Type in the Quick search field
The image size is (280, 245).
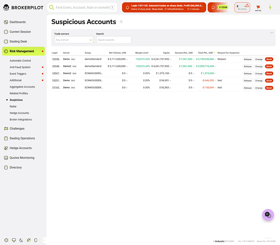click(x=113, y=40)
